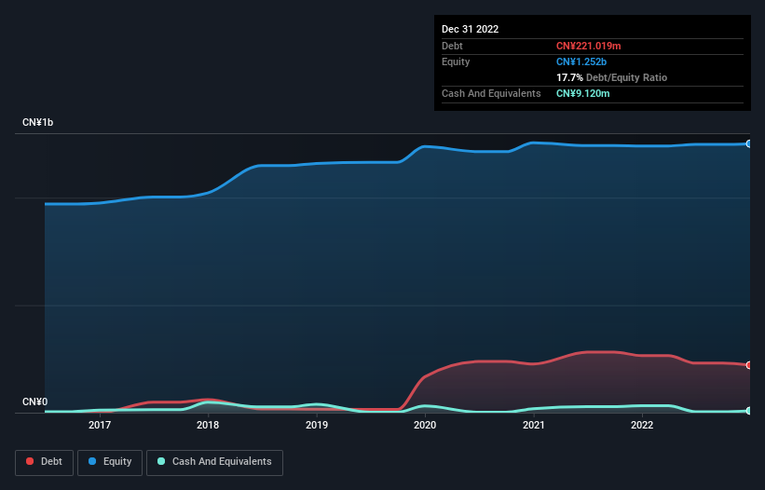Select the 2018 x-axis label
Viewport: 765px width, 490px height.
[x=208, y=425]
